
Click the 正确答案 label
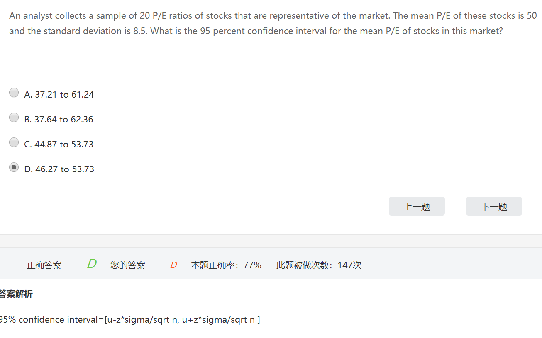[x=44, y=265]
